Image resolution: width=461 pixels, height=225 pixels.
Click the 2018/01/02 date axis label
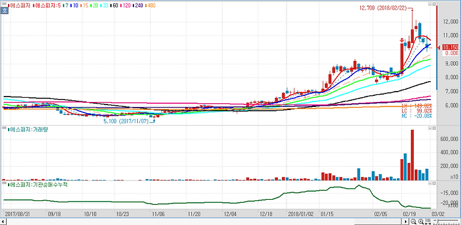click(x=300, y=214)
